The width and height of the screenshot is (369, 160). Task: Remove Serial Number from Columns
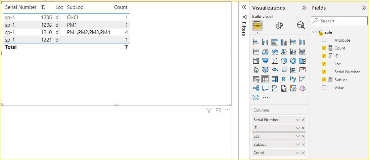303,120
